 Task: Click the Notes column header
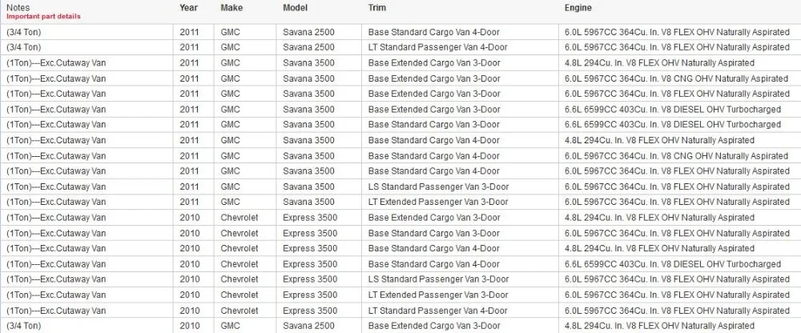pos(18,8)
